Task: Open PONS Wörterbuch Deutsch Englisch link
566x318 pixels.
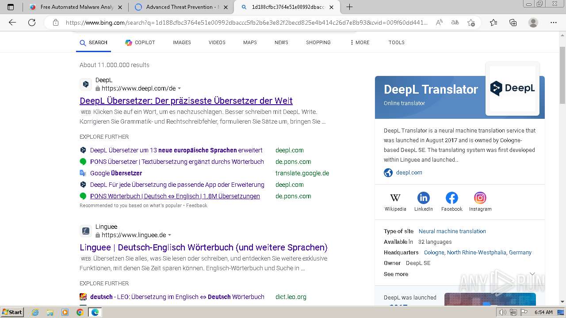Action: tap(175, 196)
